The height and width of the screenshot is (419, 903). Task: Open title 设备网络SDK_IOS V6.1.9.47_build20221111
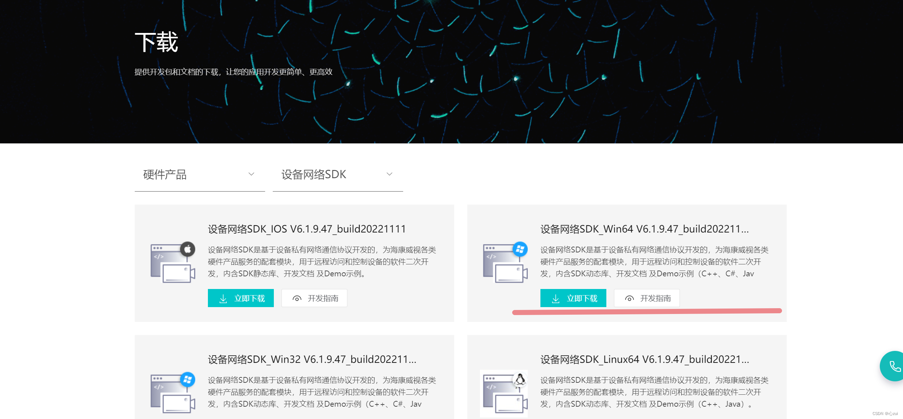pos(307,229)
